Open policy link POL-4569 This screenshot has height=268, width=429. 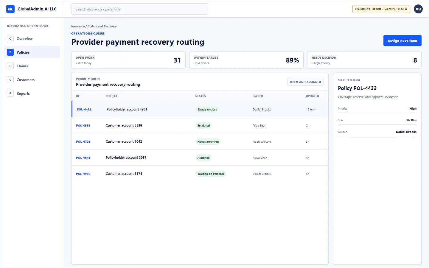(x=83, y=126)
